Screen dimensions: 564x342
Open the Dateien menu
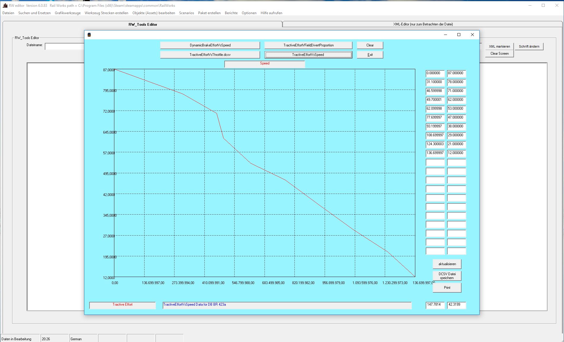[8, 13]
